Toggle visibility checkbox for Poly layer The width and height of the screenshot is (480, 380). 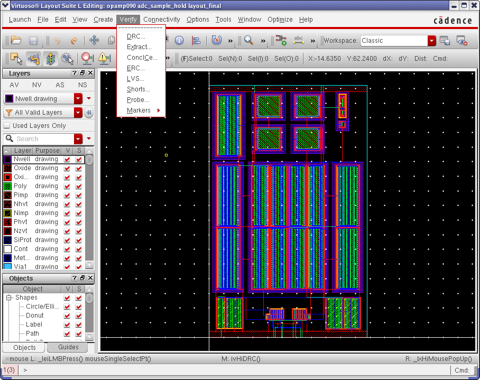[x=67, y=186]
